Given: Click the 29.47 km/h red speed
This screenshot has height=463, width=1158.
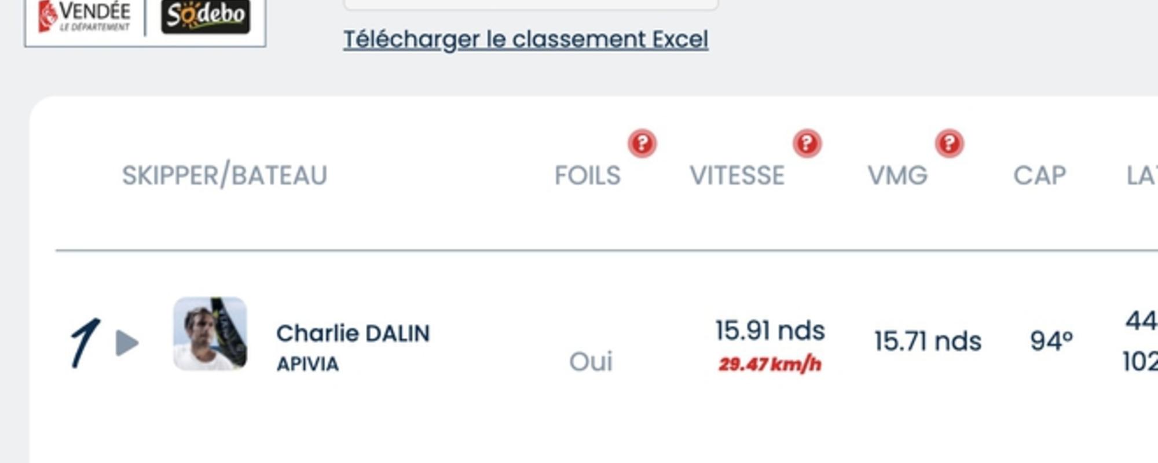Looking at the screenshot, I should 769,365.
